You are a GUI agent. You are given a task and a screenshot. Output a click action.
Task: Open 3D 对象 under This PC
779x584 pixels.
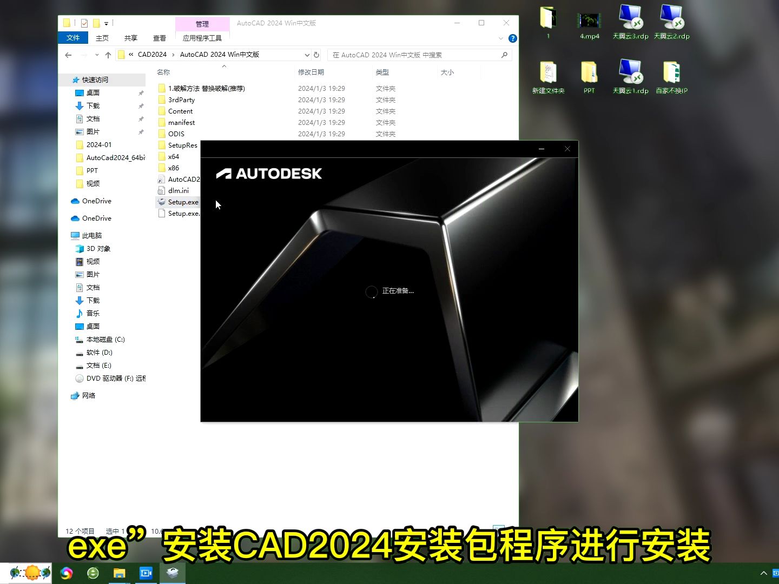[x=98, y=248]
